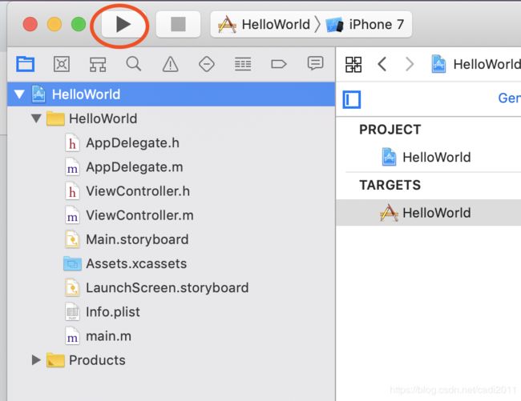This screenshot has width=521, height=401.
Task: Open LaunchScreen.storyboard
Action: point(157,288)
